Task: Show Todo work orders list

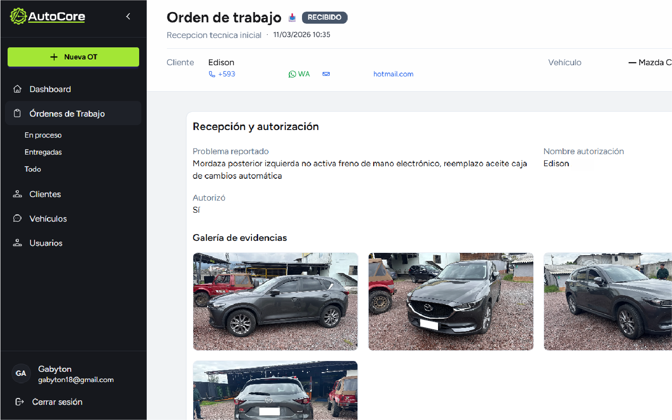Action: click(33, 169)
